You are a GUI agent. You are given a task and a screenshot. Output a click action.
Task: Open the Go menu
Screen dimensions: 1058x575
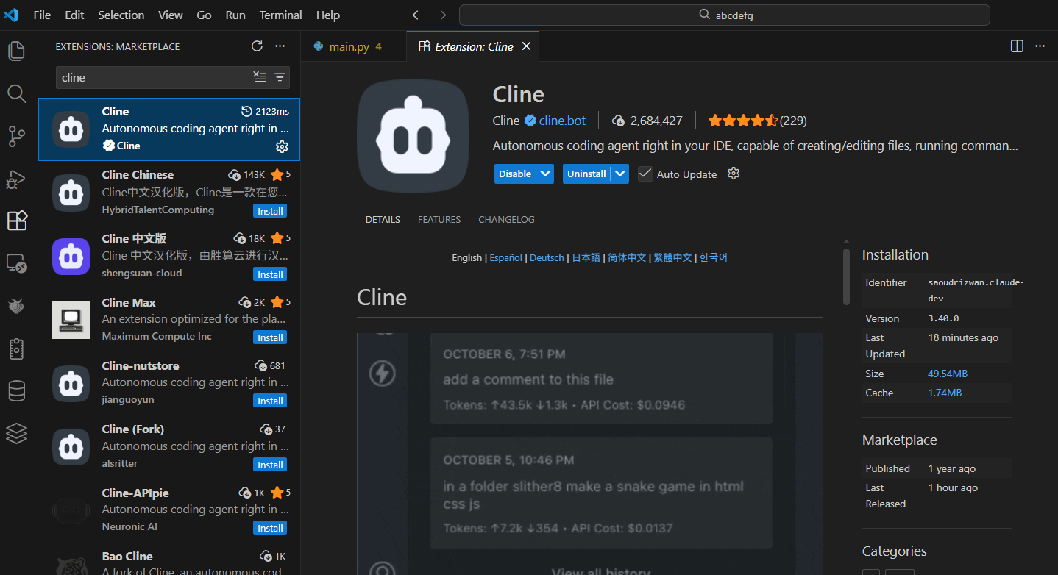204,15
